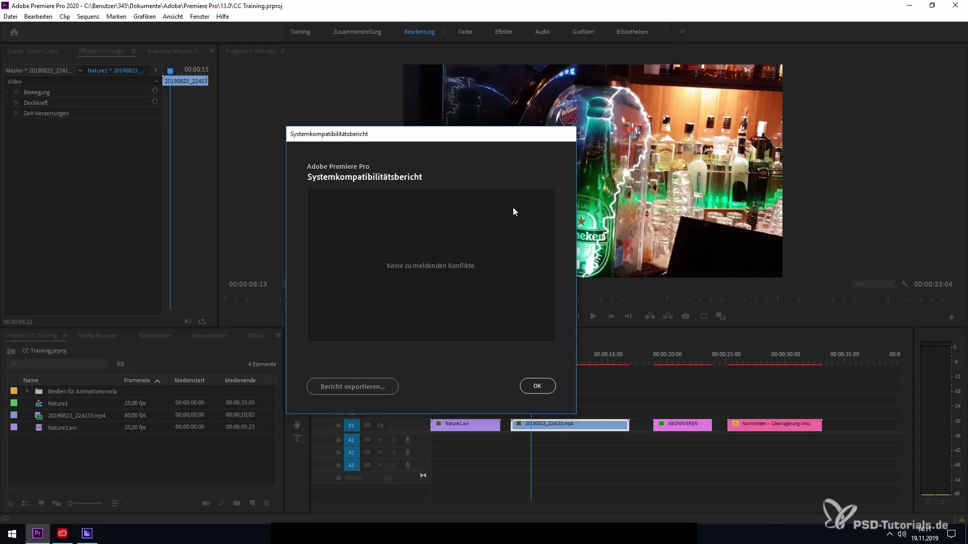Toggle the V1 track lock
The image size is (968, 544).
339,425
